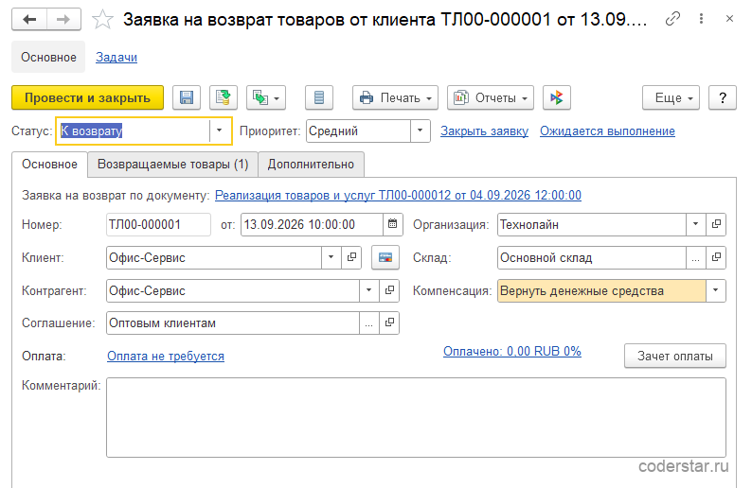Click the colorful play-arrow icon in toolbar
The image size is (752, 488).
(557, 97)
